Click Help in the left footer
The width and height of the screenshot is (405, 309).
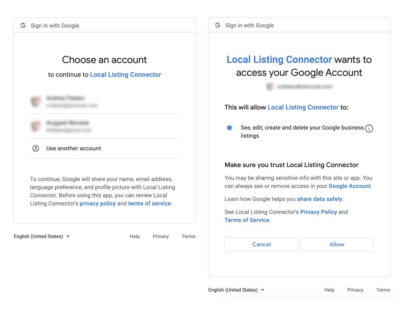click(135, 236)
